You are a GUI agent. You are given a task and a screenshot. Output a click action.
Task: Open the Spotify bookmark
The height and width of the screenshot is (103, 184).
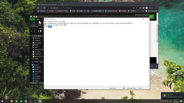[x=80, y=11]
